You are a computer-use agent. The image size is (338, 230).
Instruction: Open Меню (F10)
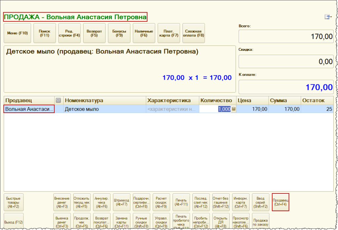(17, 33)
